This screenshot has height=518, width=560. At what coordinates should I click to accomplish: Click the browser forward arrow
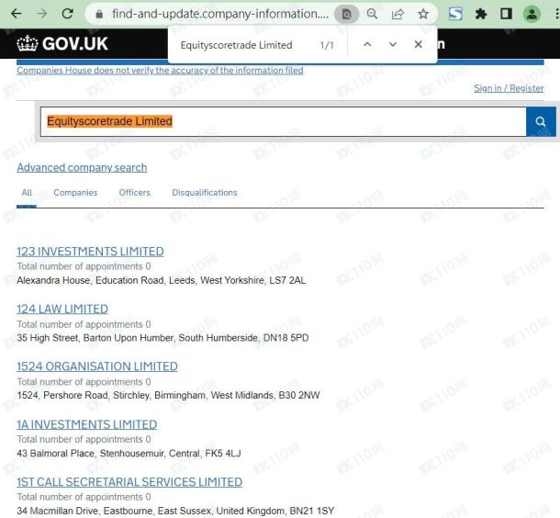(x=42, y=14)
